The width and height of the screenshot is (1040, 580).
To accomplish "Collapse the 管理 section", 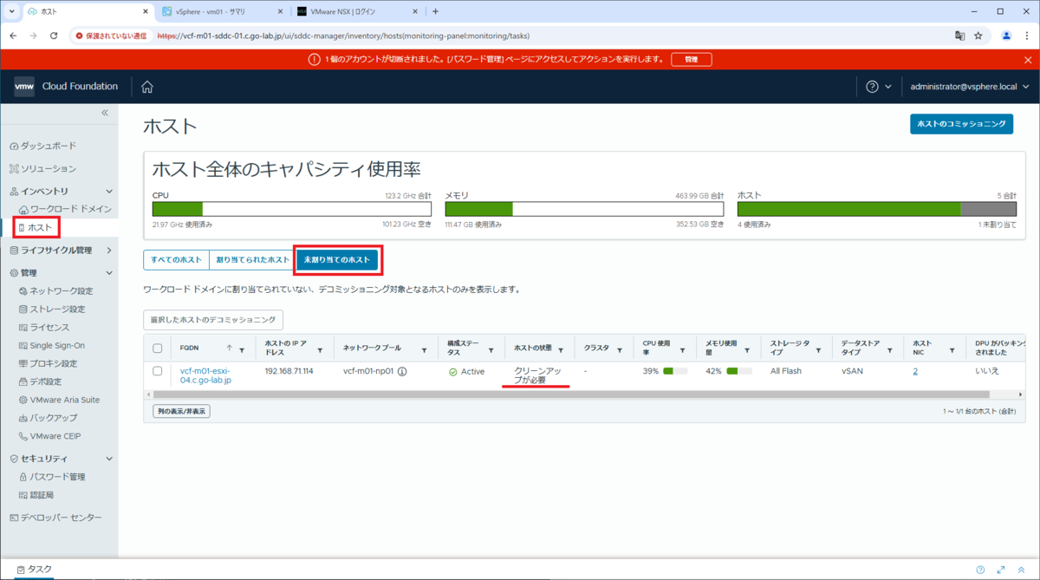I will (109, 272).
